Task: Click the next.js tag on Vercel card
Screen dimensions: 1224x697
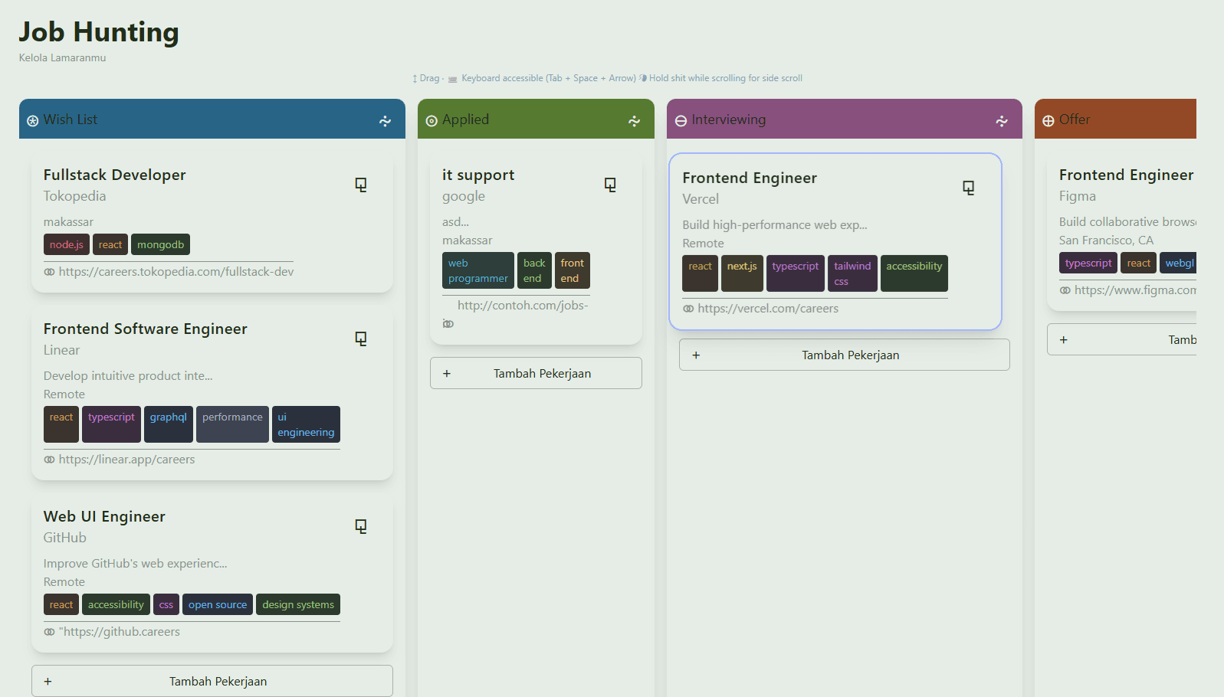Action: [742, 273]
